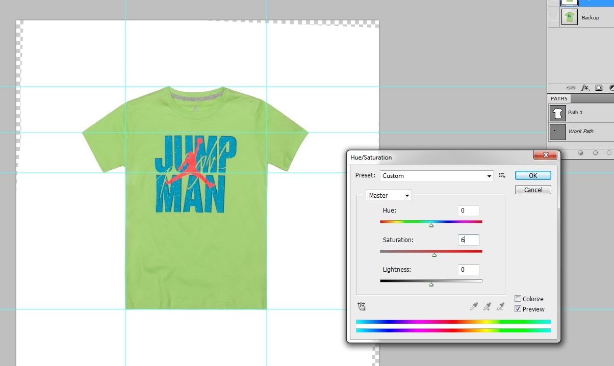Image resolution: width=614 pixels, height=366 pixels.
Task: Click the Lightness value input field
Action: (x=468, y=270)
